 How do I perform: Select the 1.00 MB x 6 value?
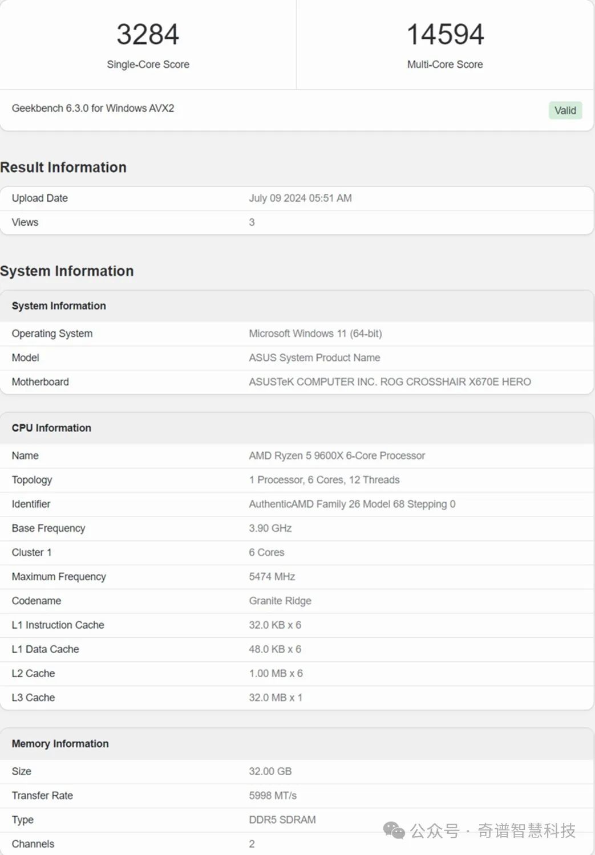point(276,674)
